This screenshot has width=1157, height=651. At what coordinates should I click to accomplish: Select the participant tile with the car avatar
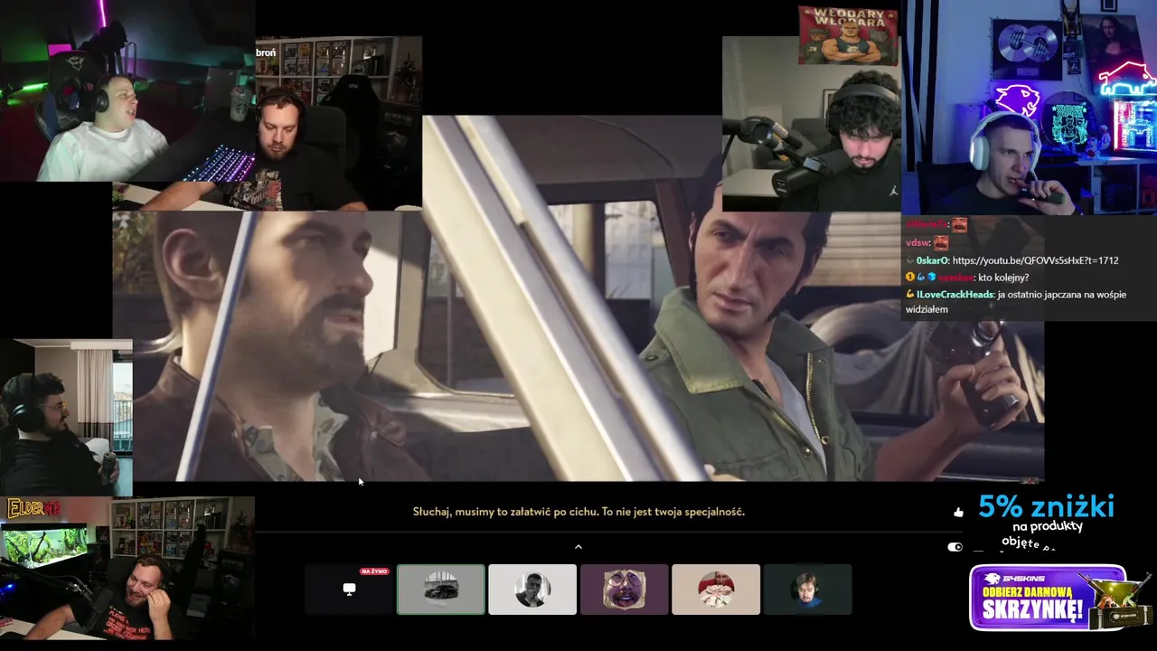pyautogui.click(x=441, y=590)
